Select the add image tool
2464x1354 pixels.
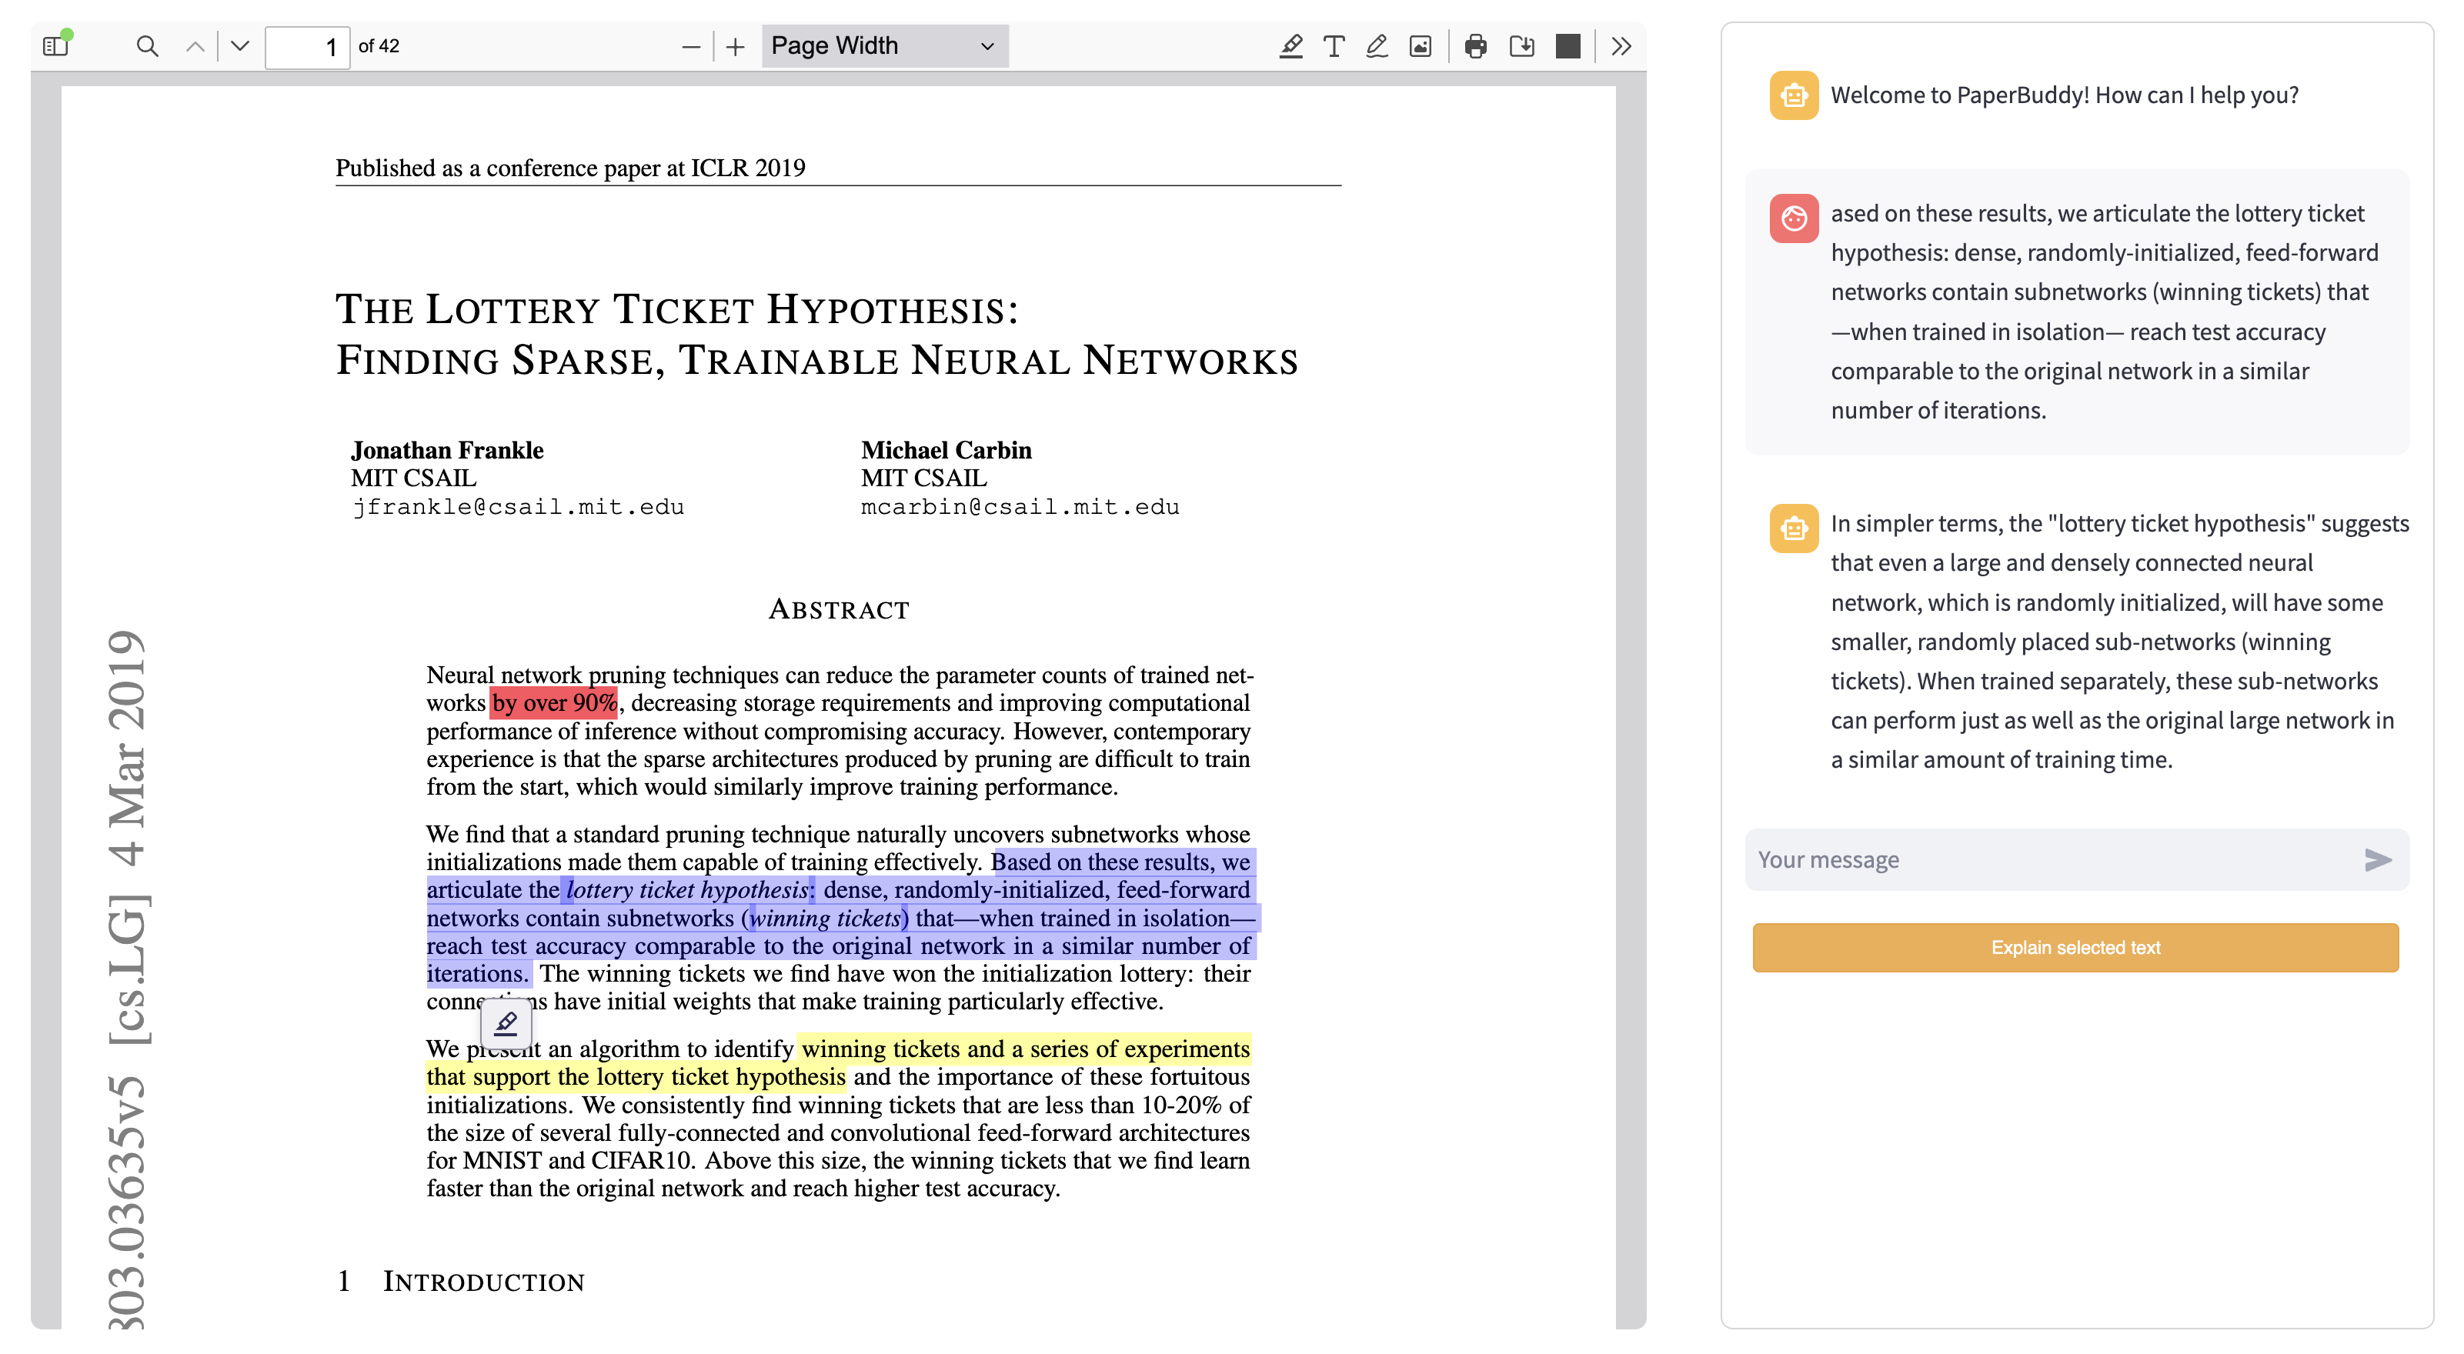tap(1421, 45)
